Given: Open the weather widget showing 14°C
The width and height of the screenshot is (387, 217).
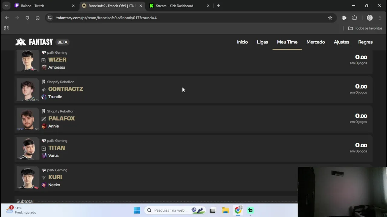Looking at the screenshot, I should point(21,210).
